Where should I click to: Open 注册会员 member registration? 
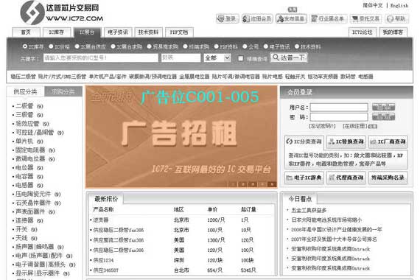pos(257,18)
